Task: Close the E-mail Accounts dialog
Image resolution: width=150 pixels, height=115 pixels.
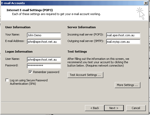Action: 146,3
